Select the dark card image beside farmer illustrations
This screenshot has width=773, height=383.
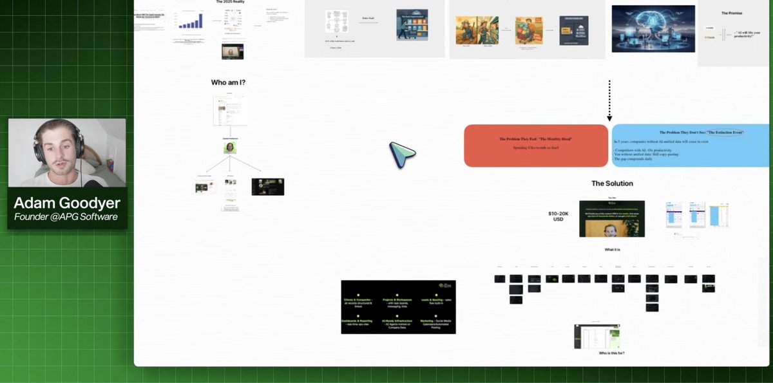pos(574,30)
